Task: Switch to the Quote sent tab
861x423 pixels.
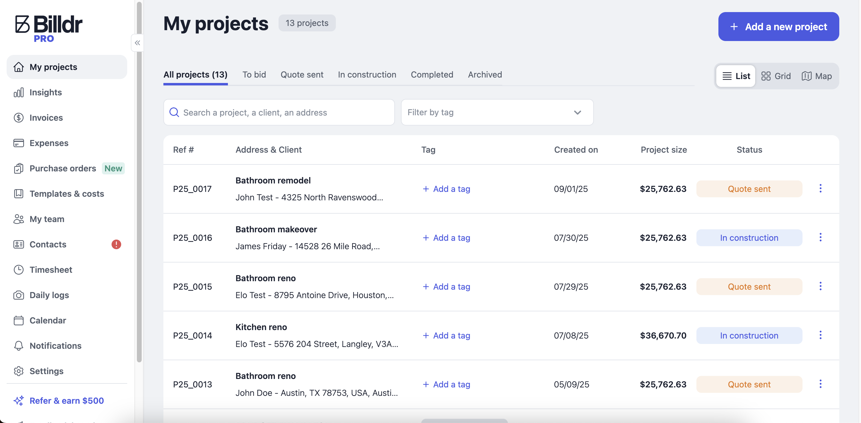Action: pos(302,75)
